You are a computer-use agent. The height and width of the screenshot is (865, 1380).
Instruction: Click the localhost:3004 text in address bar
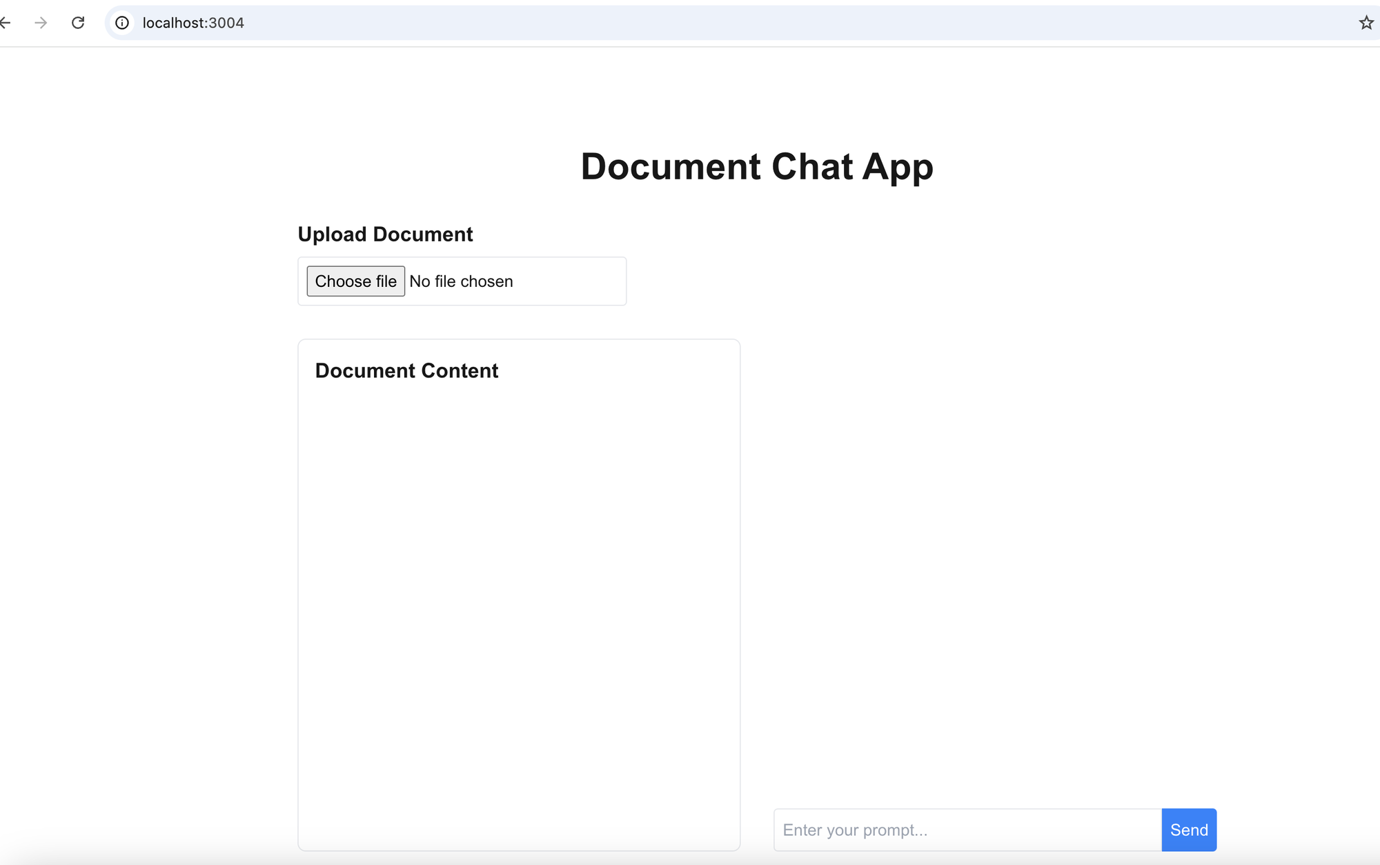[x=193, y=23]
